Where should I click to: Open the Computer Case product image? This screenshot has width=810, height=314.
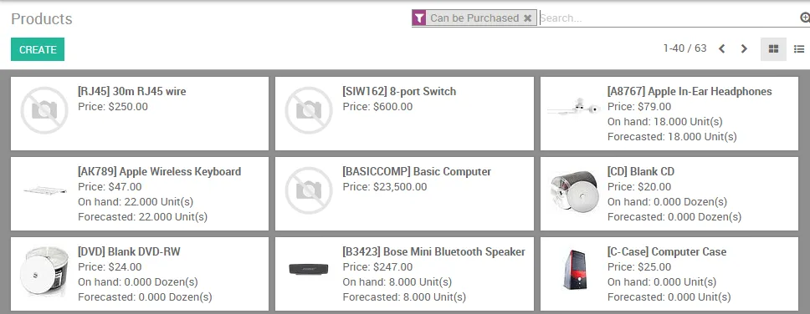[574, 269]
